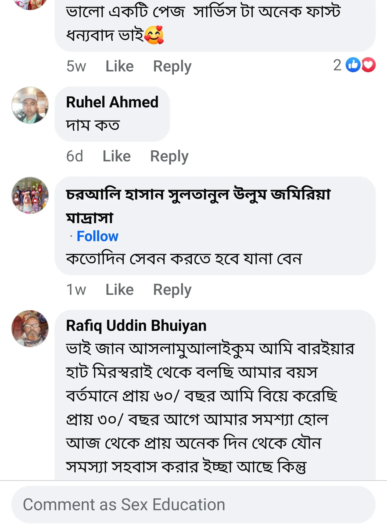The height and width of the screenshot is (529, 387).
Task: Focus the 'Comment as Sex Education' field
Action: (193, 504)
